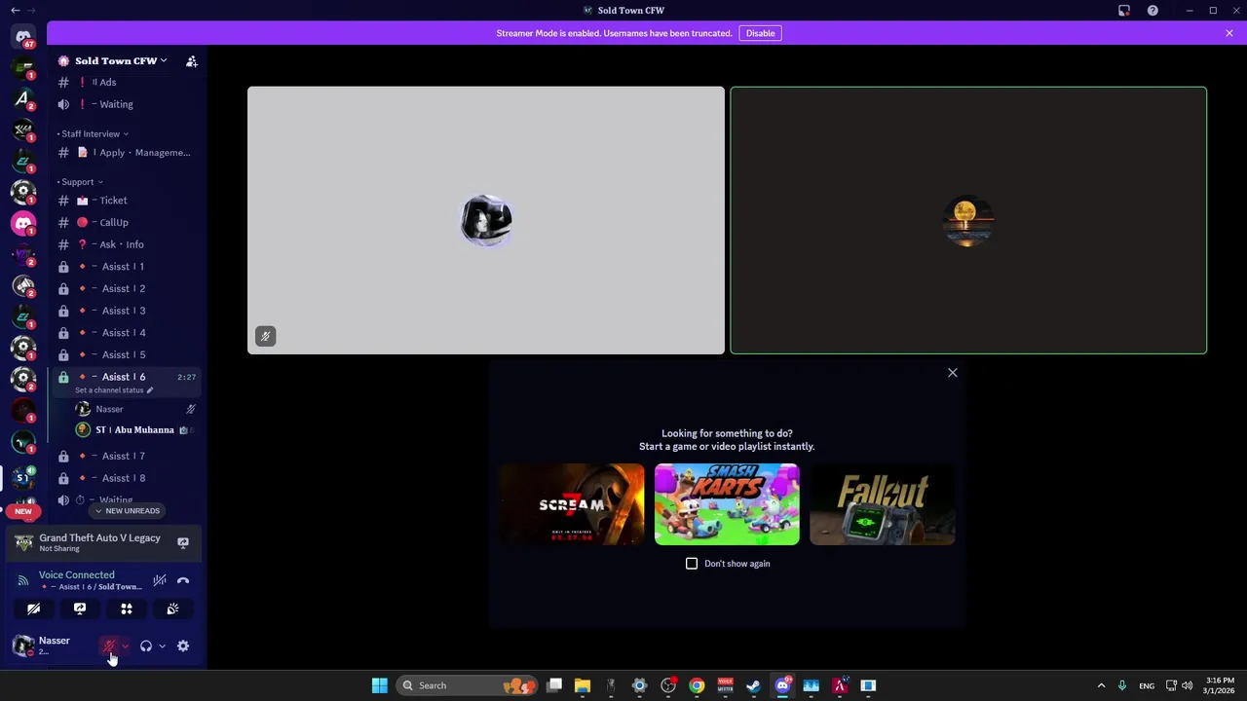Turn on the camera in the voice panel
Image resolution: width=1247 pixels, height=701 pixels.
pos(33,609)
